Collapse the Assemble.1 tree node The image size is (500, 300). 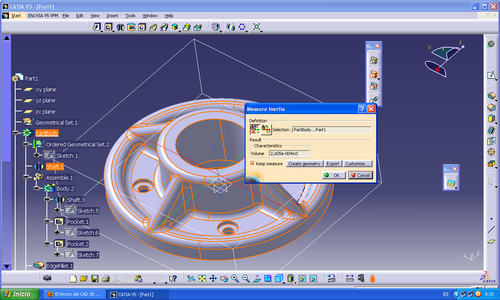26,177
